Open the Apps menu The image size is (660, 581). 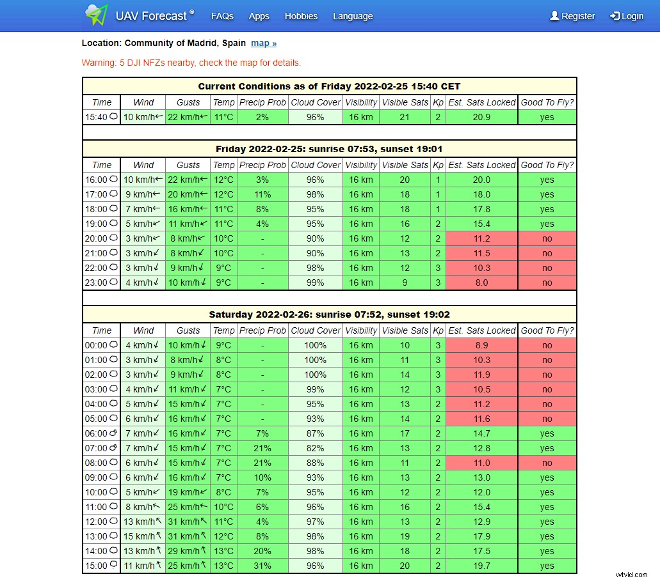259,16
